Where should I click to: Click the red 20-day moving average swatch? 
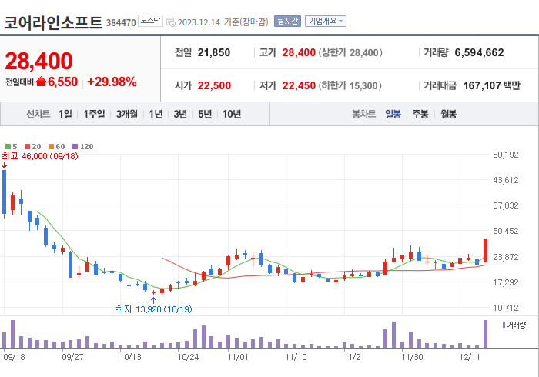[28, 147]
